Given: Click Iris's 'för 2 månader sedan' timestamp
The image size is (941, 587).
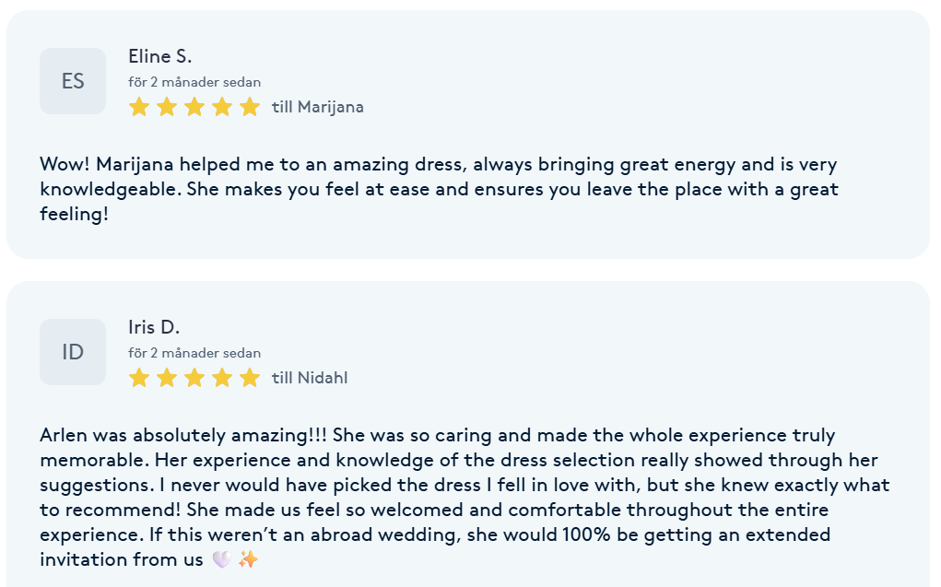Looking at the screenshot, I should [194, 353].
